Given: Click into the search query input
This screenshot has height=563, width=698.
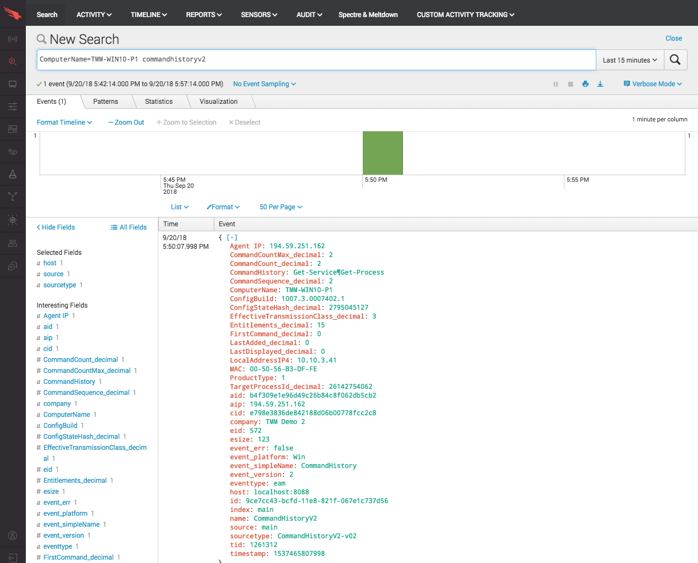Looking at the screenshot, I should click(x=317, y=60).
